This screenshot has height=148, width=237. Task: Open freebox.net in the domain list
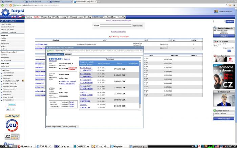point(40,59)
